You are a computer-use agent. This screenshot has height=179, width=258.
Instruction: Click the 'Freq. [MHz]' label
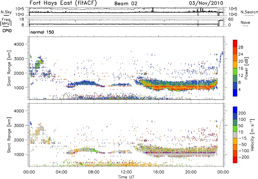(6, 22)
